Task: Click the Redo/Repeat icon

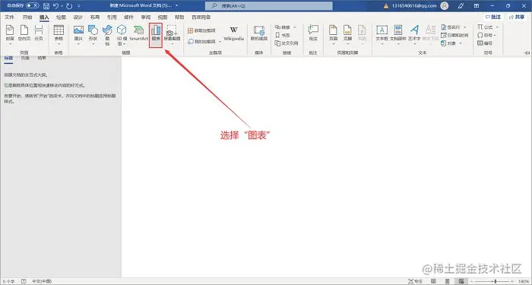Action: [x=70, y=6]
